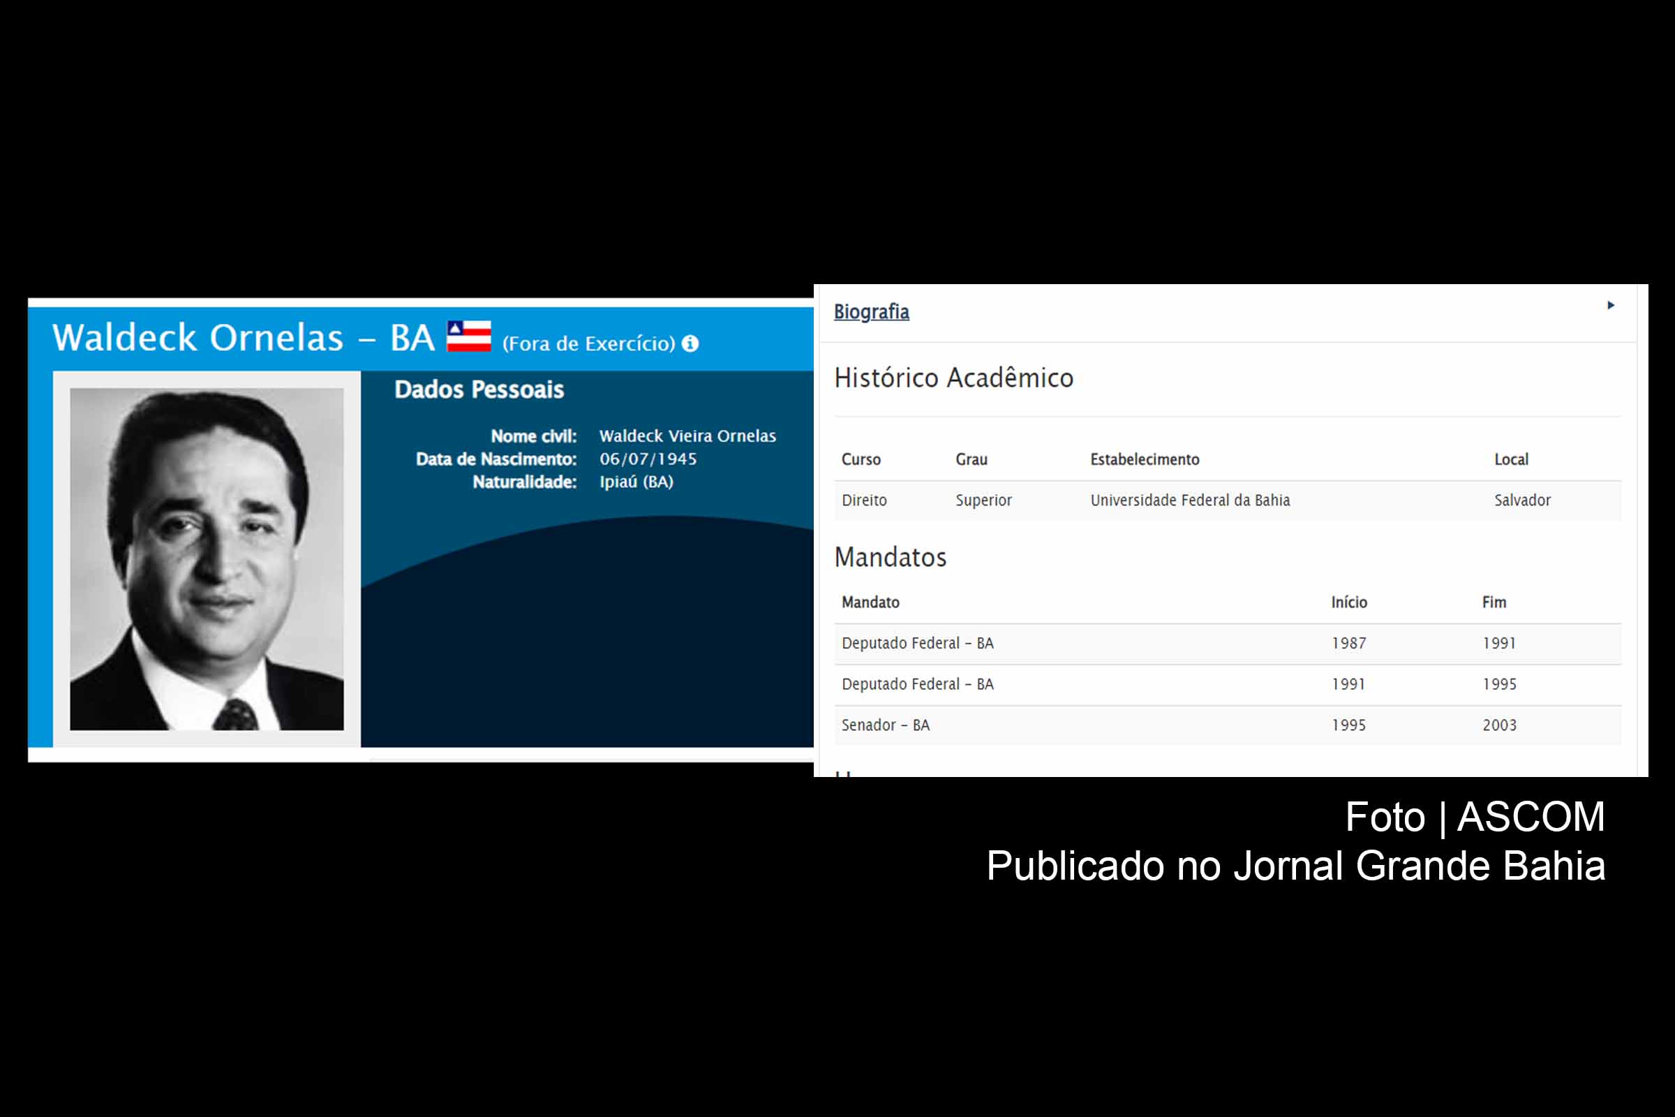Click the Estabelecimento column header
This screenshot has width=1675, height=1117.
point(1145,459)
